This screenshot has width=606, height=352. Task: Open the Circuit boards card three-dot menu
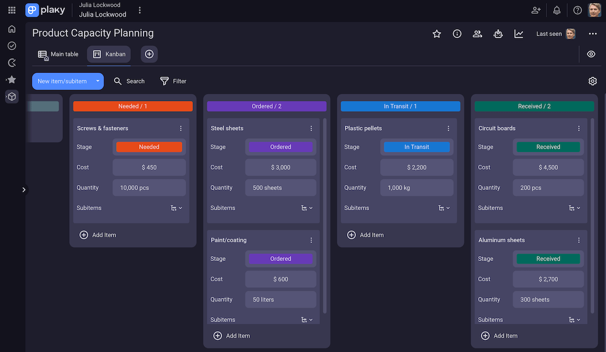click(579, 128)
